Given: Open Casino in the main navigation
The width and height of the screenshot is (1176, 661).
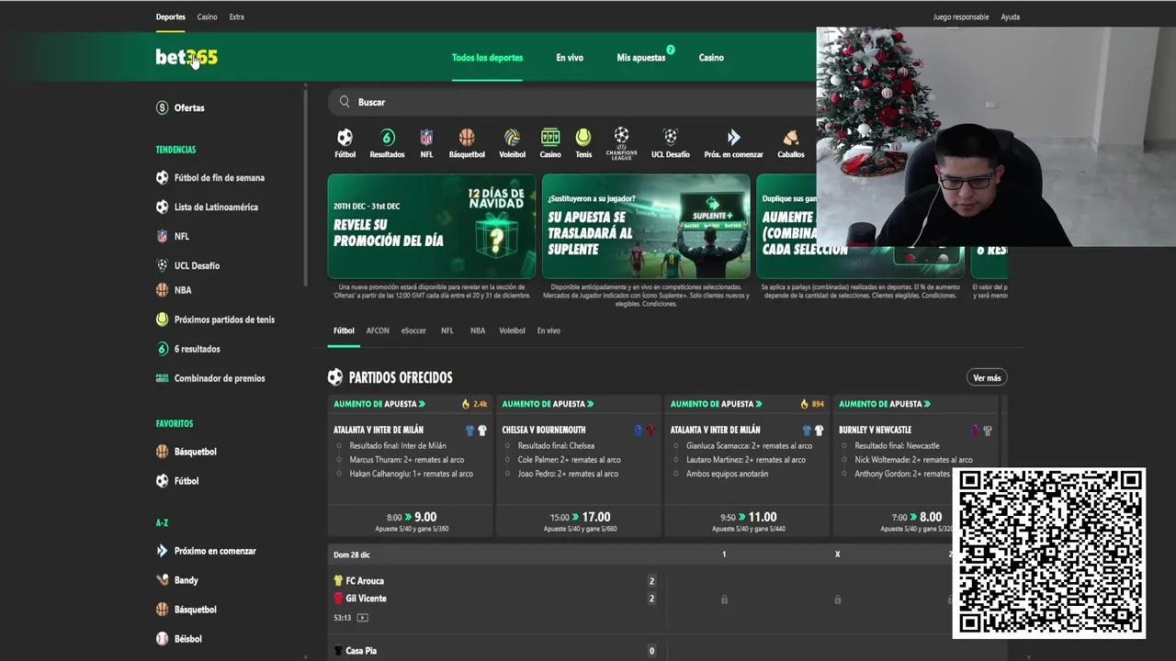Looking at the screenshot, I should coord(711,57).
